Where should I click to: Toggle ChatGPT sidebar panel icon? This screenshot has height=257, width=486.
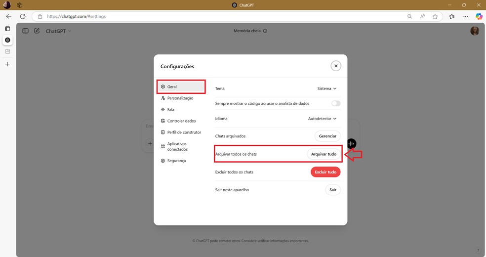click(x=25, y=31)
